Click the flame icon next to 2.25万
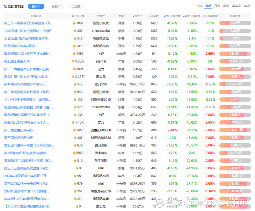The height and width of the screenshot is (211, 255). click(x=73, y=77)
